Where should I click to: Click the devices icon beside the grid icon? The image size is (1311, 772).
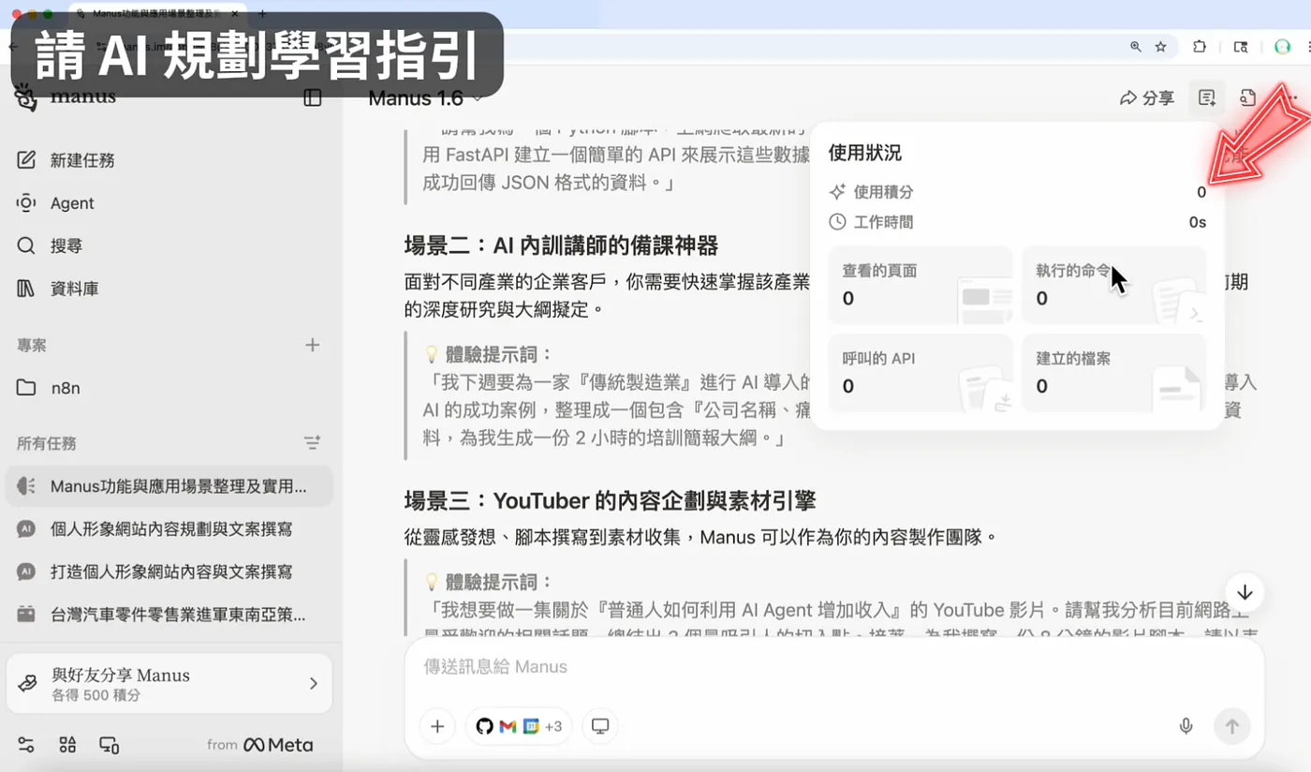pos(110,745)
